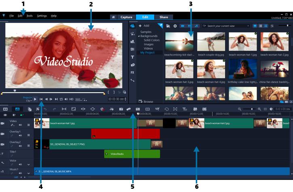293x192 pixels.
Task: Open the Sort clips in library icon
Action: (272, 26)
